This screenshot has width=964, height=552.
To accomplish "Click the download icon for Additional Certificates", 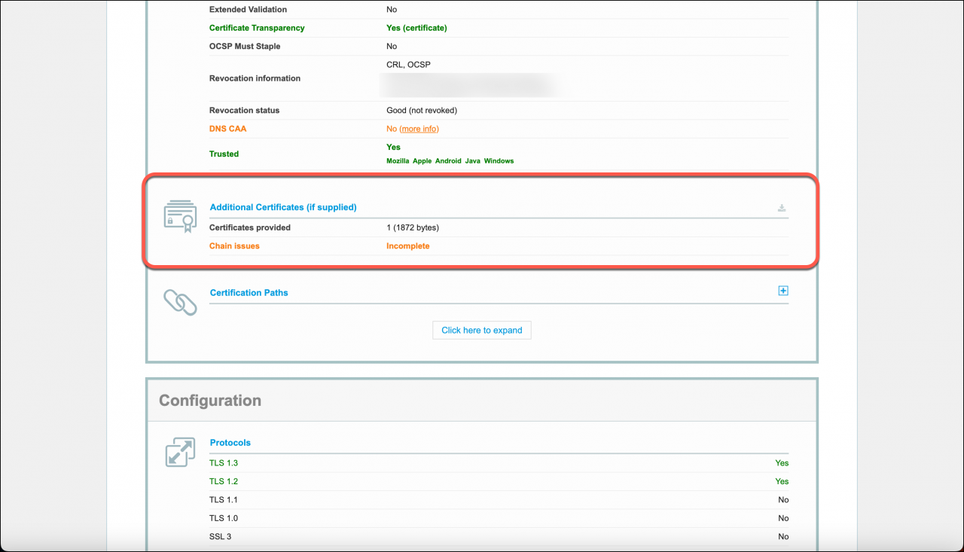I will (782, 208).
